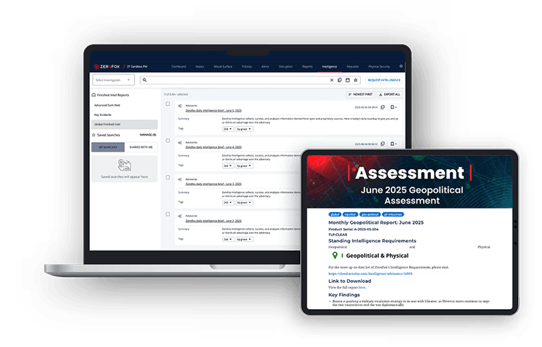Open the calendar date picker in search bar
This screenshot has width=542, height=347.
[348, 80]
